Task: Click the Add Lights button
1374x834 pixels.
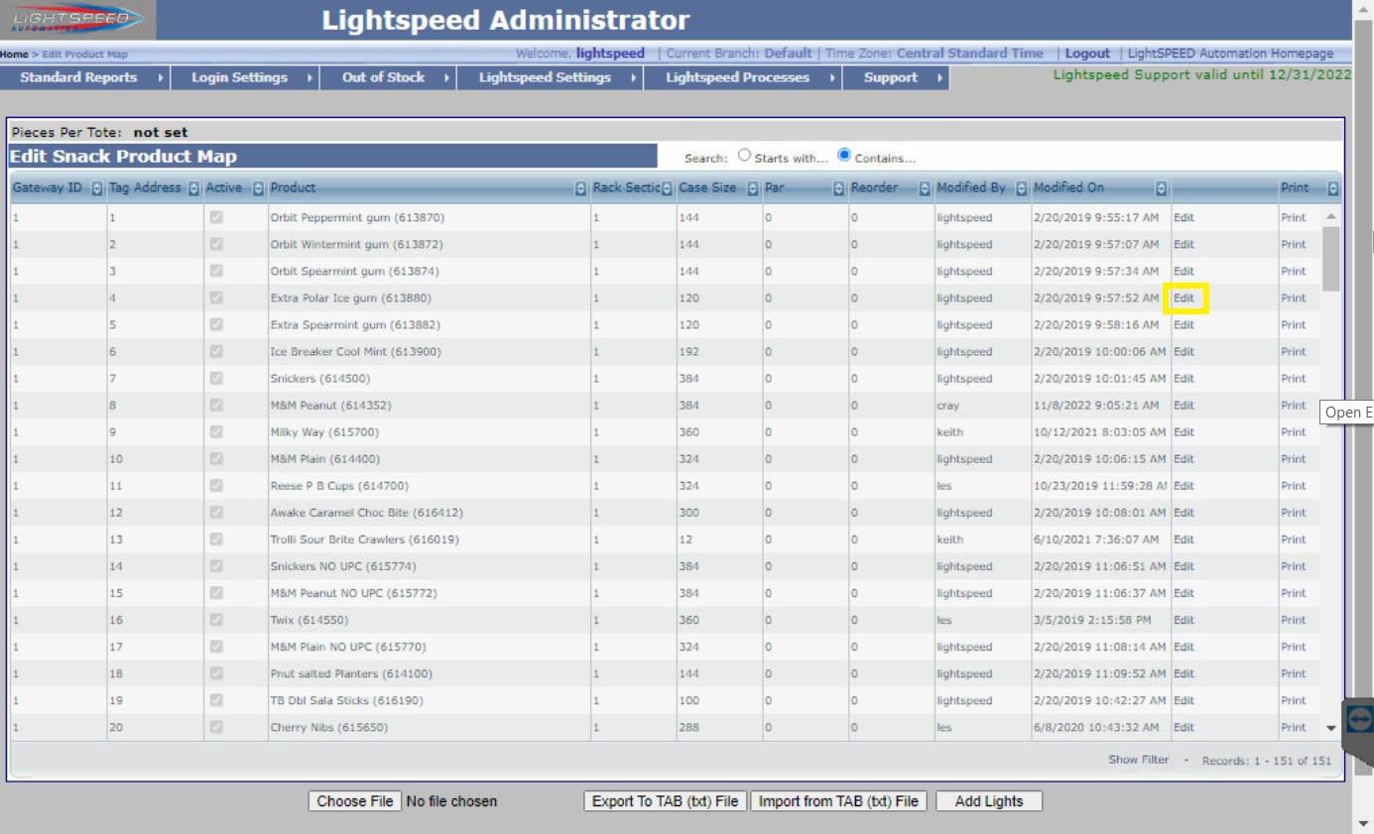Action: tap(989, 801)
